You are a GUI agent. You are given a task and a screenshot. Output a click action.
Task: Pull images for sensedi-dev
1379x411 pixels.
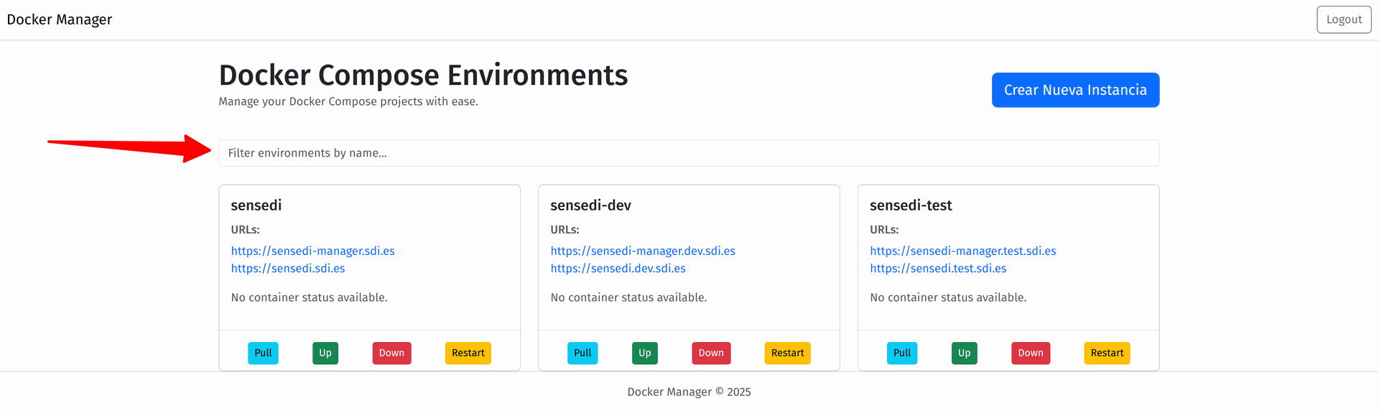tap(582, 353)
